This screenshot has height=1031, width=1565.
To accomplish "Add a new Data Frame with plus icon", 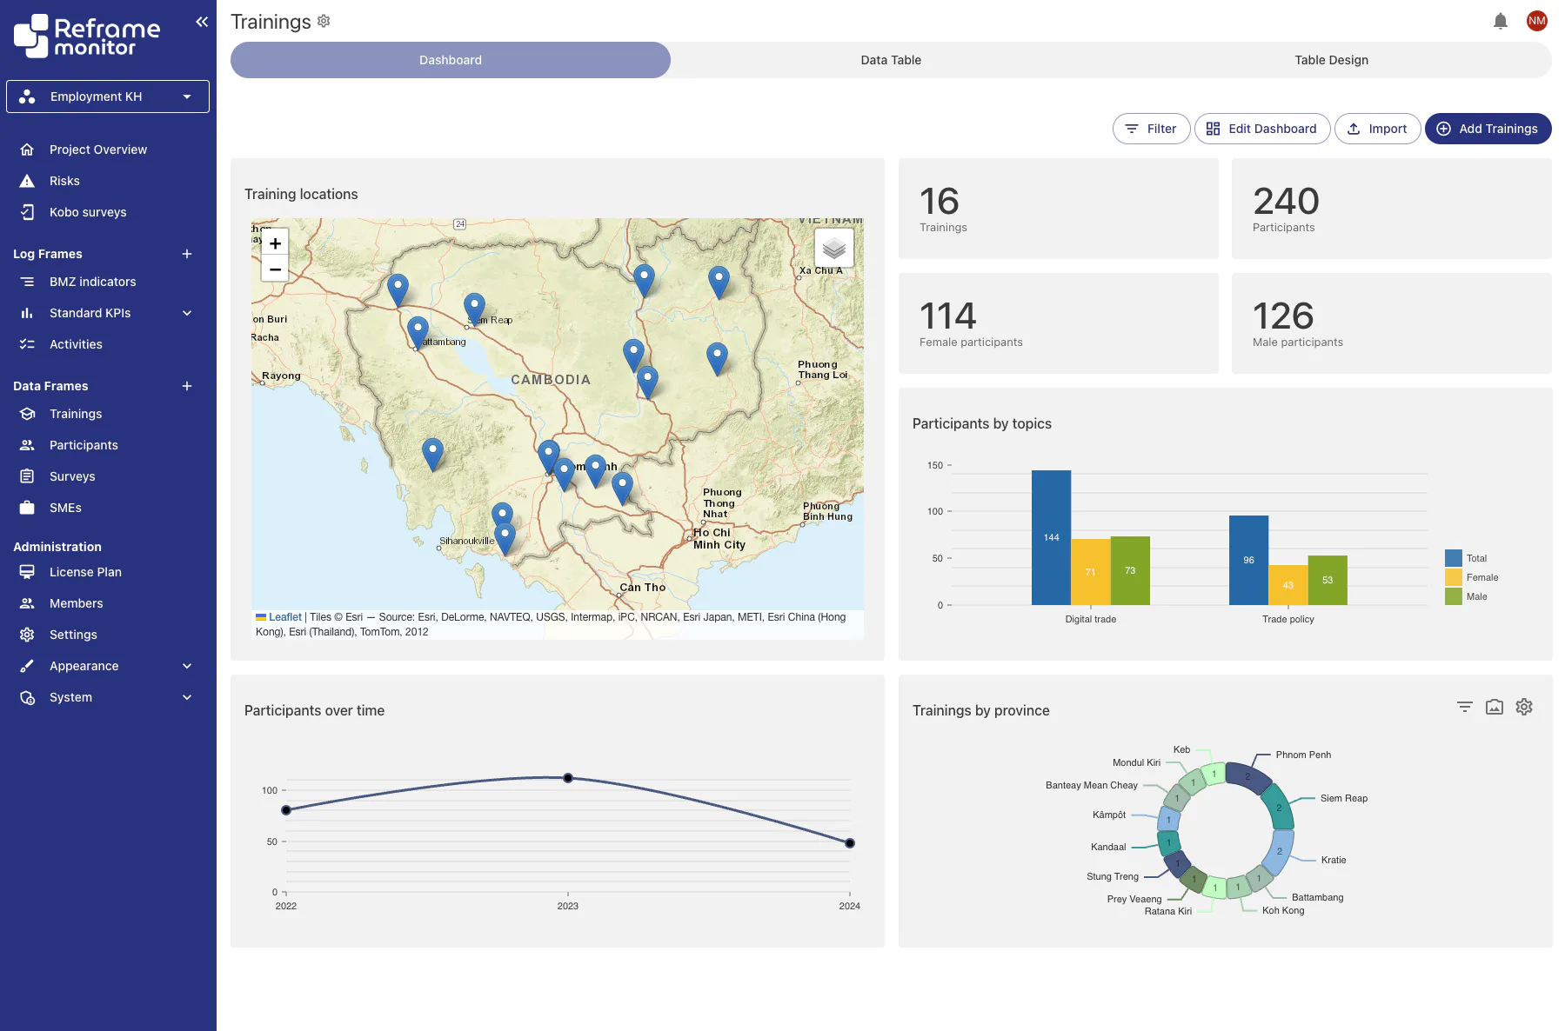I will pyautogui.click(x=187, y=386).
